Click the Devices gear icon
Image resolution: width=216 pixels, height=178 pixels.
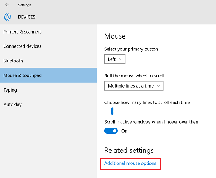[x=7, y=17]
